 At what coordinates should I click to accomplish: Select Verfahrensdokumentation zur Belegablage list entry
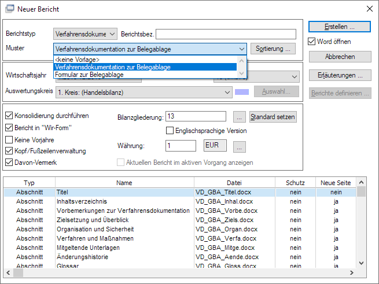coord(145,67)
